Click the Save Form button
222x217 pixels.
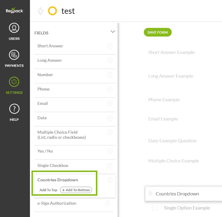coord(158,32)
